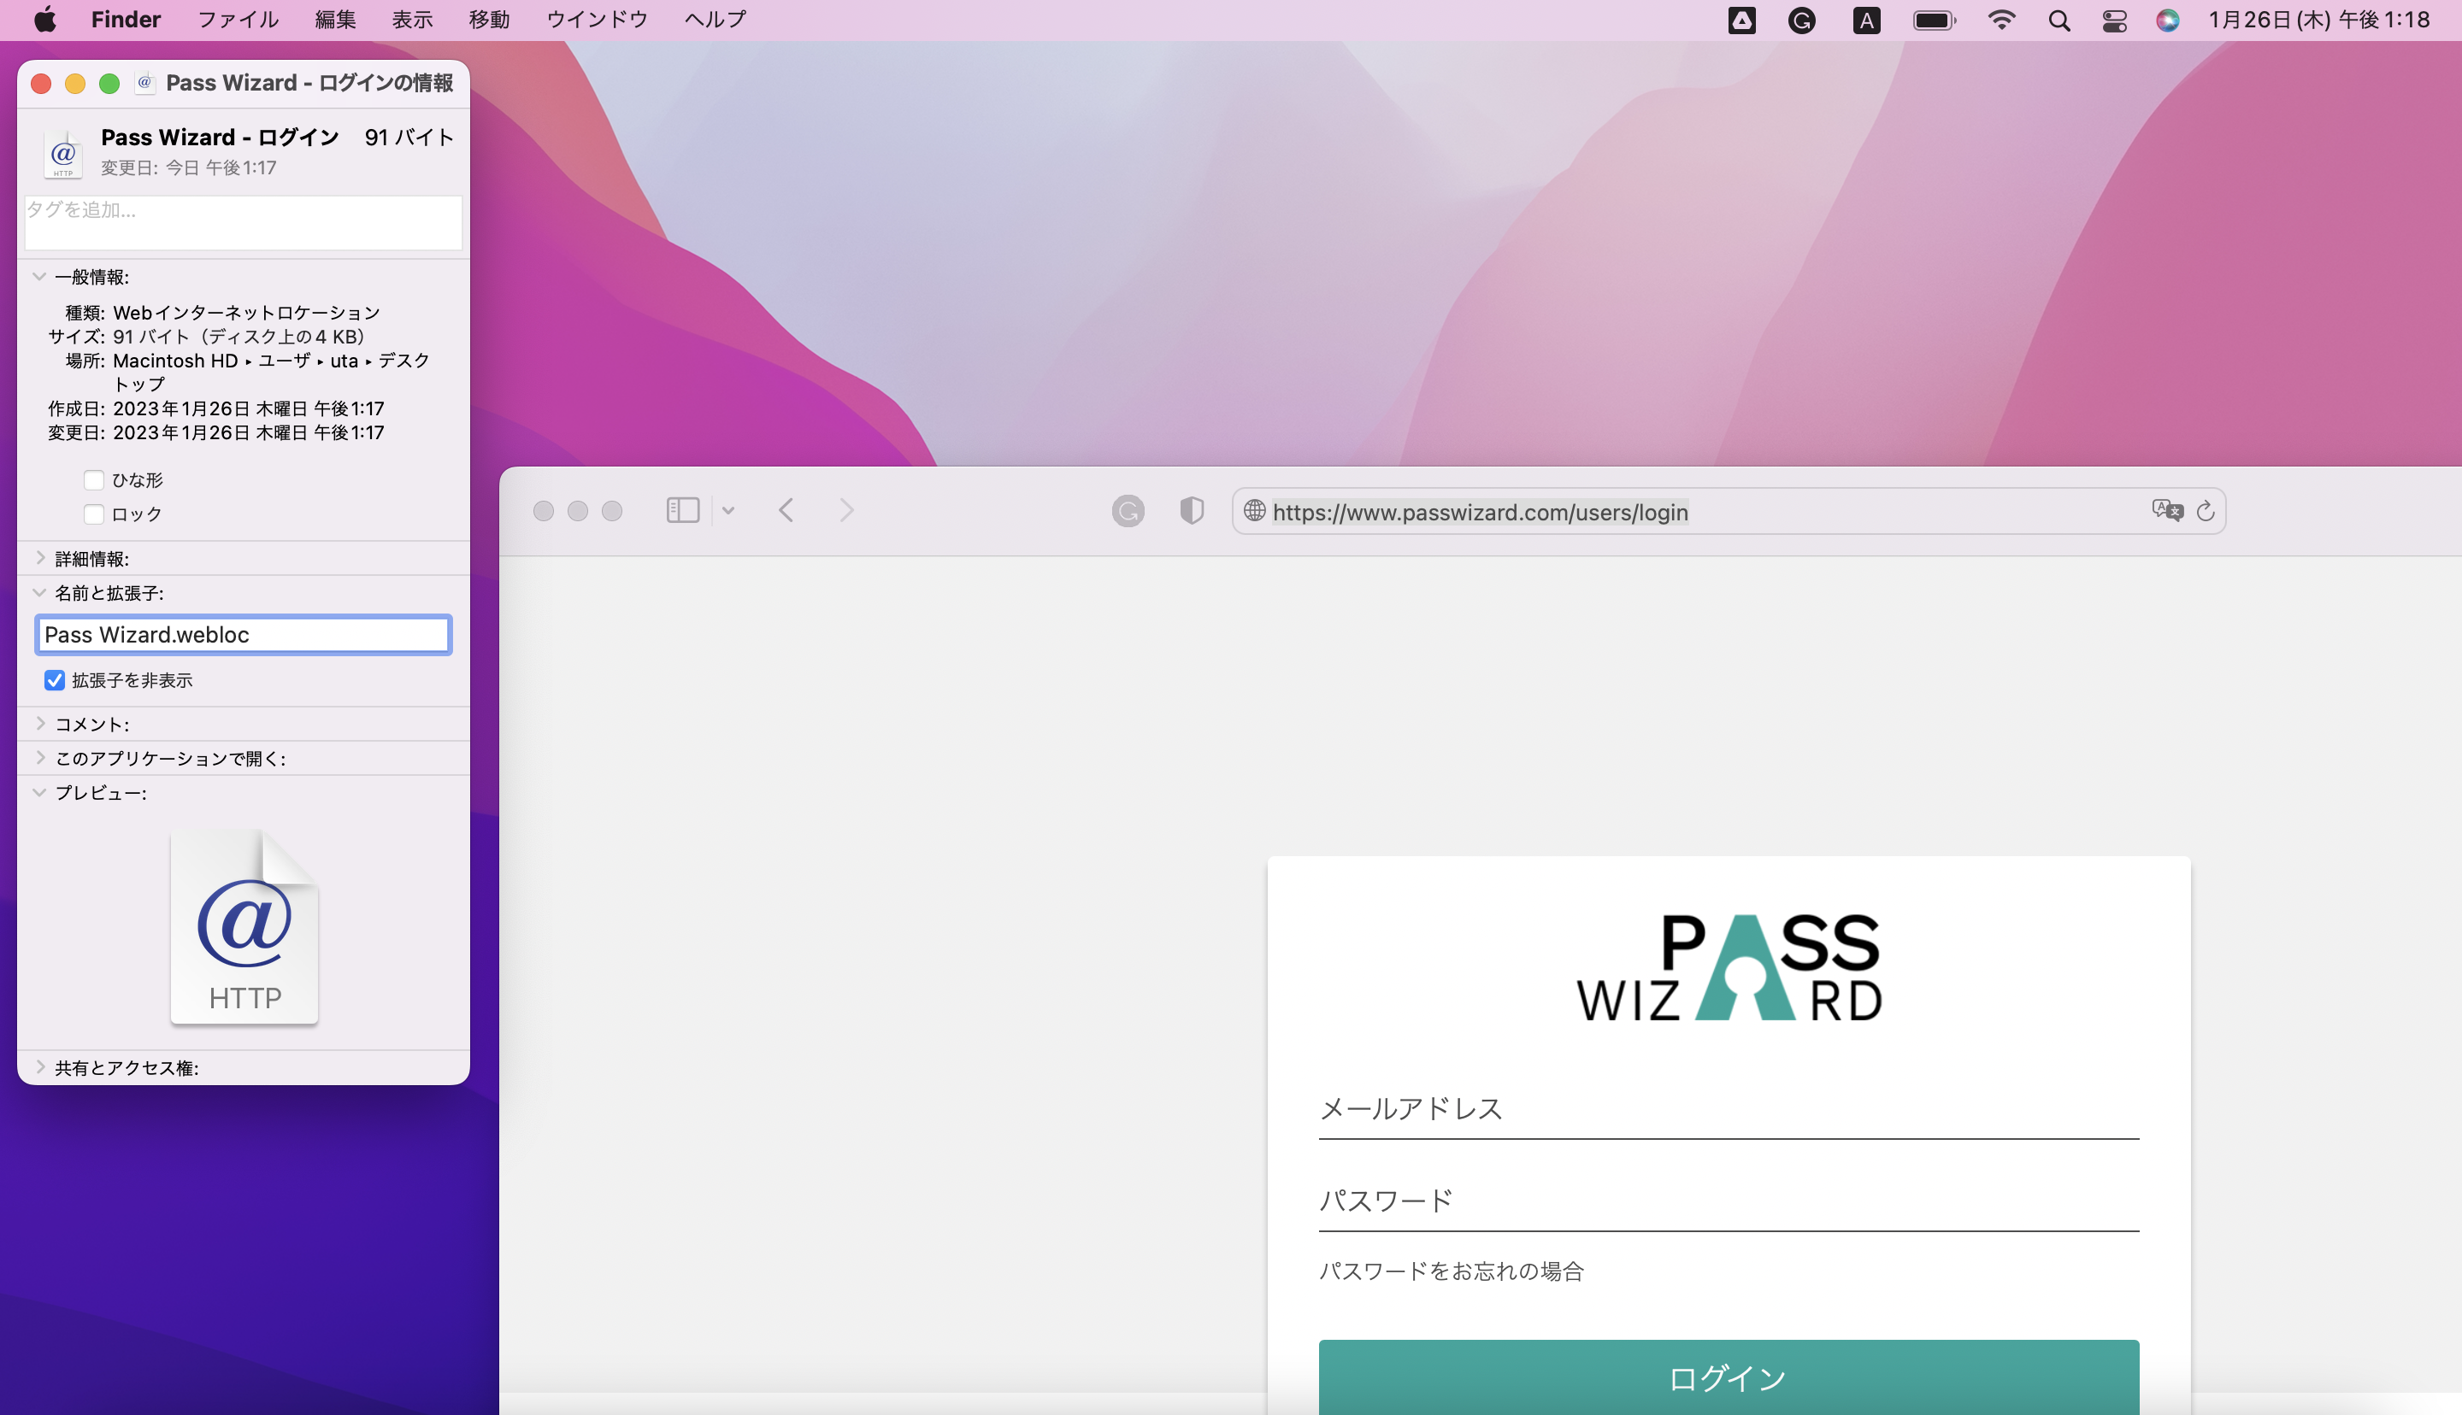Image resolution: width=2462 pixels, height=1415 pixels.
Task: Collapse the 名前と拡張子 section
Action: 38,593
